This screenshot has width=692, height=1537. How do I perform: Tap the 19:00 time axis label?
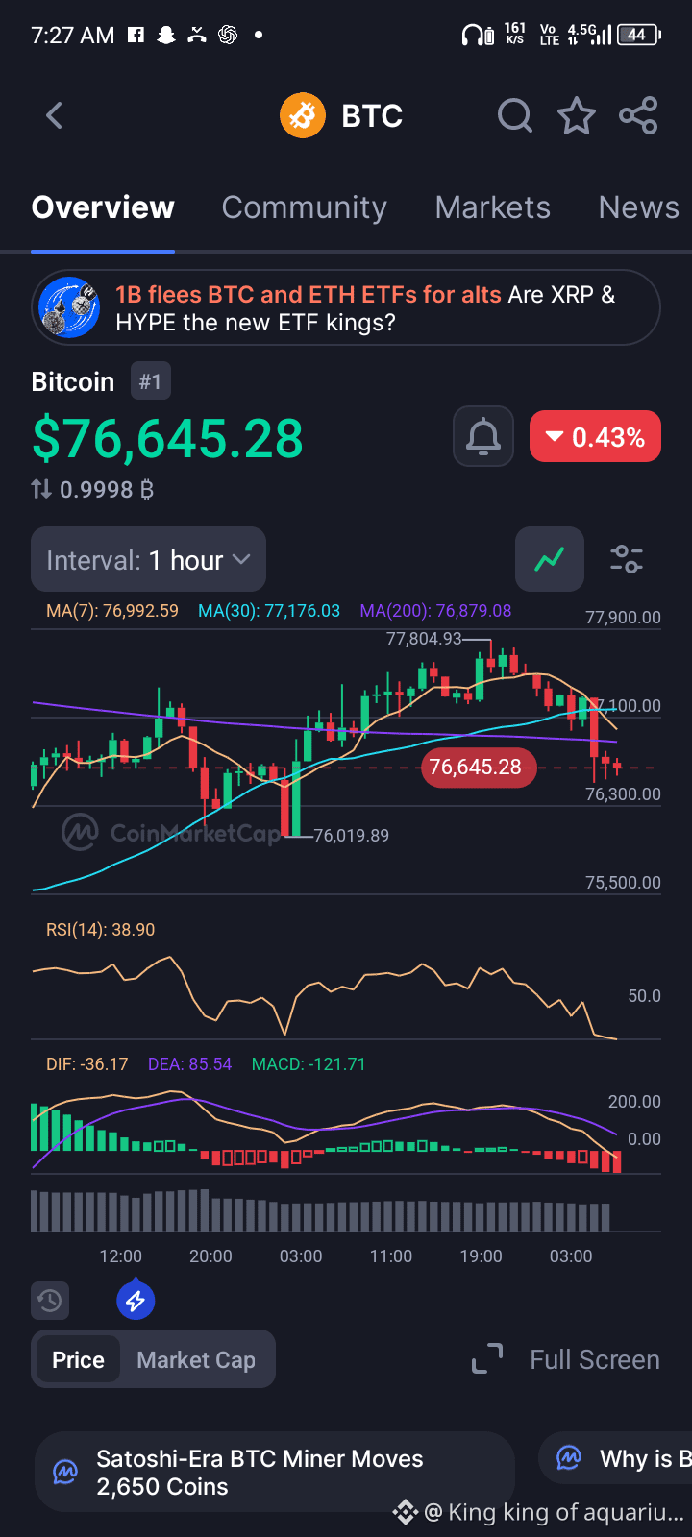coord(482,1256)
